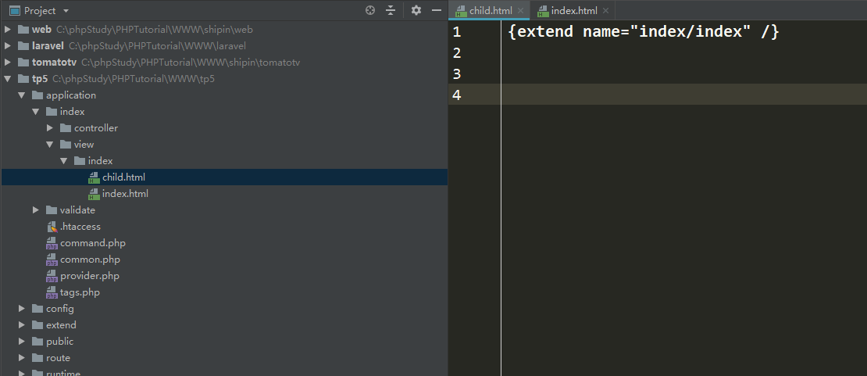
Task: Click the PHP file icon beside command.php
Action: [x=52, y=243]
